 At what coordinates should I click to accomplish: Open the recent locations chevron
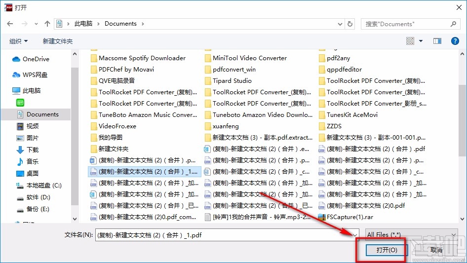pos(36,24)
